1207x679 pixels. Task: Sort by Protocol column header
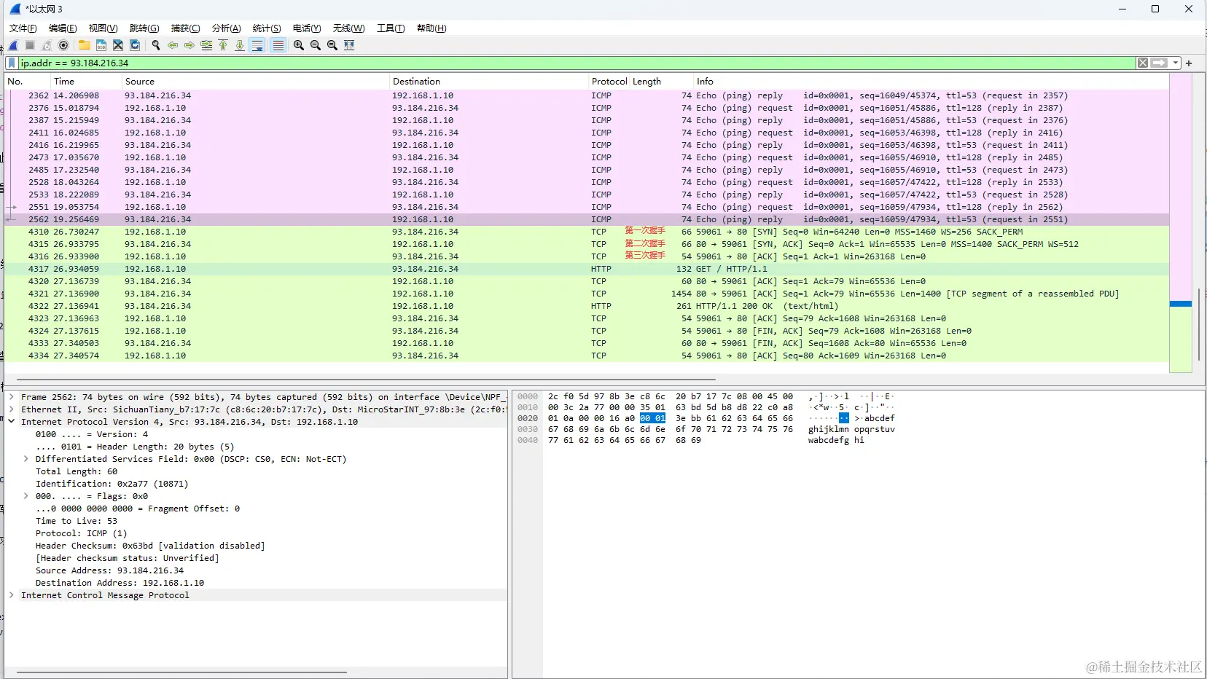609,82
